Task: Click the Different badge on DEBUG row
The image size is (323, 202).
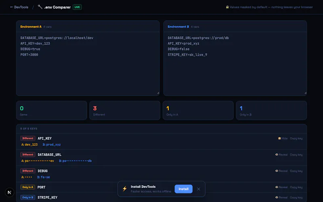Action: pos(28,171)
